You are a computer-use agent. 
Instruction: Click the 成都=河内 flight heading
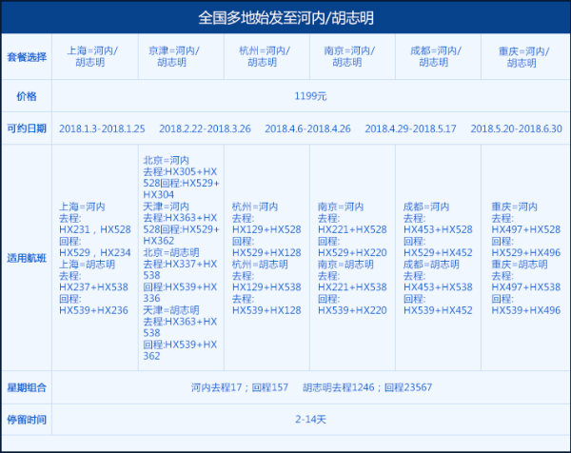426,207
